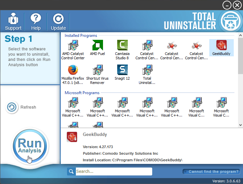243x184 pixels.
Task: Click the Microsoft Programs section header
Action: 82,93
